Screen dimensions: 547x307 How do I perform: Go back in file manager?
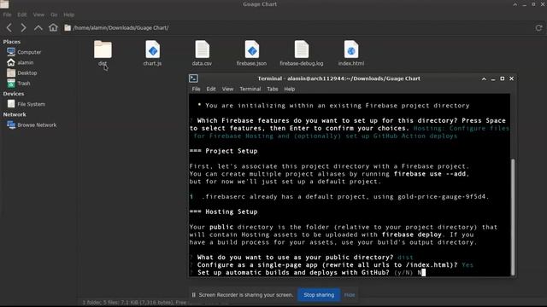9,27
